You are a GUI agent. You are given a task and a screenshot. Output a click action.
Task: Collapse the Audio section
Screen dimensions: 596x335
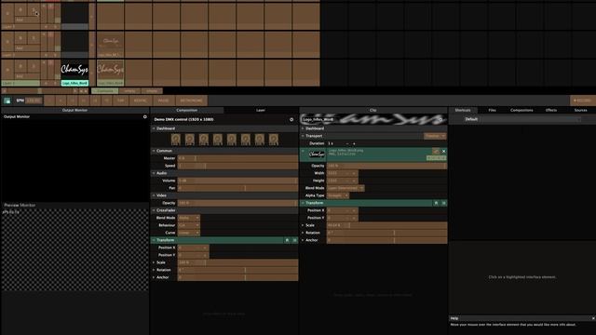[154, 173]
